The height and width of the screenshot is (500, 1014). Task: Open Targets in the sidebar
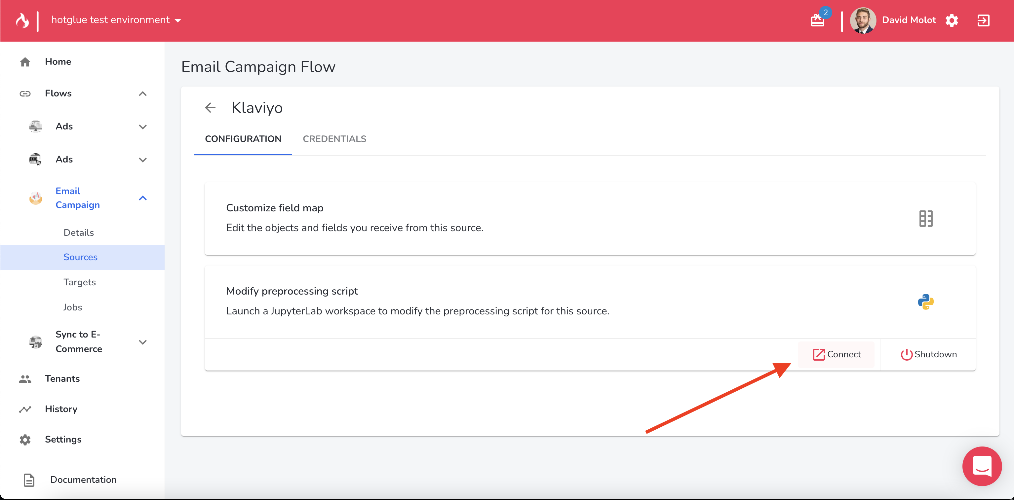(x=80, y=282)
